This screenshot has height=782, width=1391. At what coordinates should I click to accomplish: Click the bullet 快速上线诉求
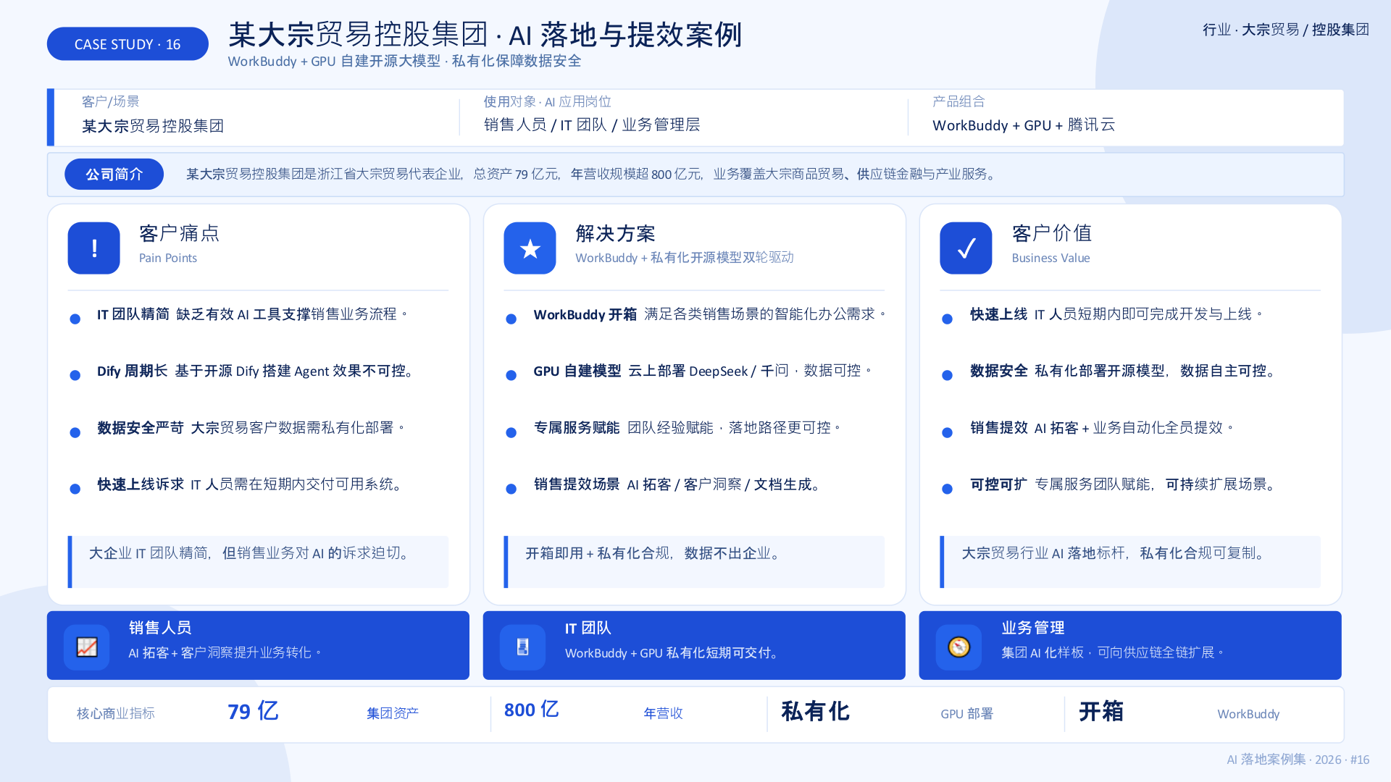(251, 484)
